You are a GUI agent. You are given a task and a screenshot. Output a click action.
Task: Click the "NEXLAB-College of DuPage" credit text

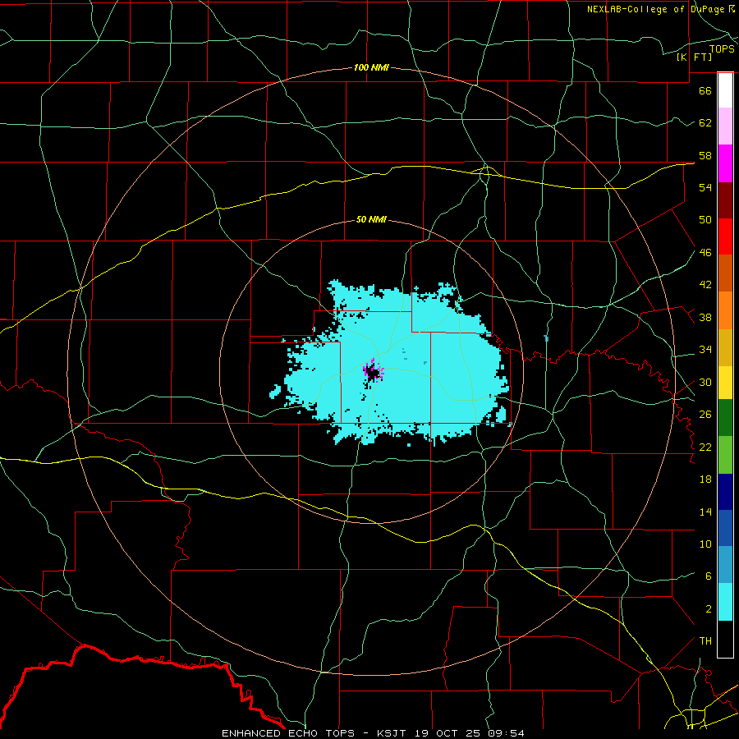point(657,9)
